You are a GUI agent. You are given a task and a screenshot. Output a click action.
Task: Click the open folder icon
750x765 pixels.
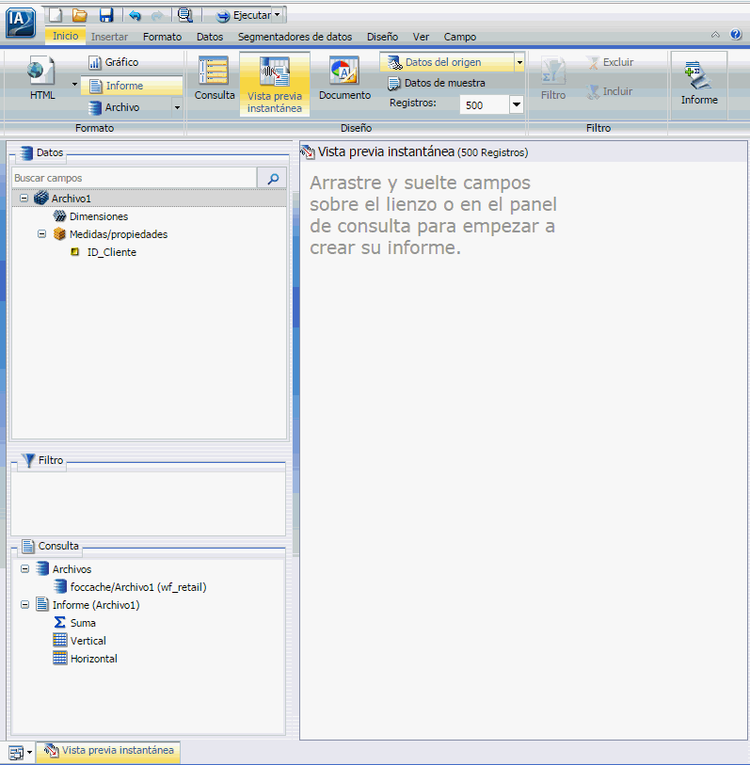pyautogui.click(x=80, y=15)
